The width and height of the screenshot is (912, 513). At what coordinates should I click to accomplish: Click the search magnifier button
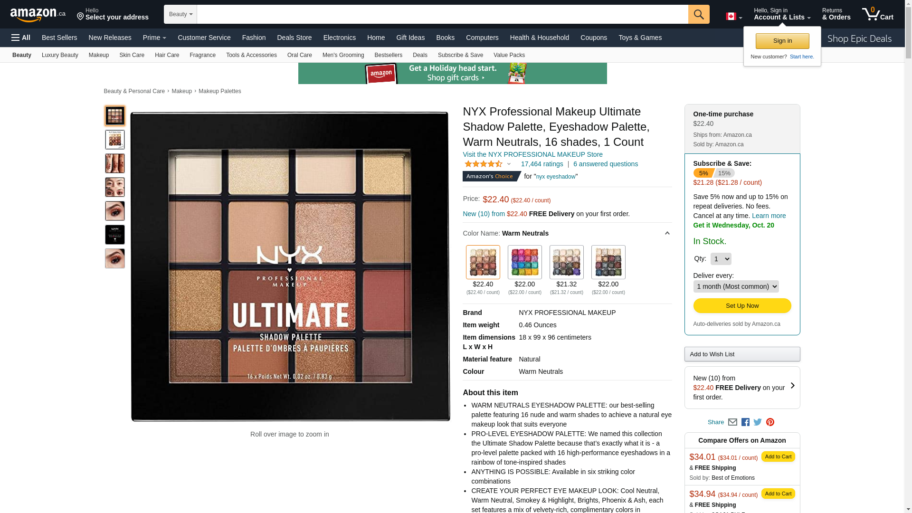pyautogui.click(x=698, y=14)
